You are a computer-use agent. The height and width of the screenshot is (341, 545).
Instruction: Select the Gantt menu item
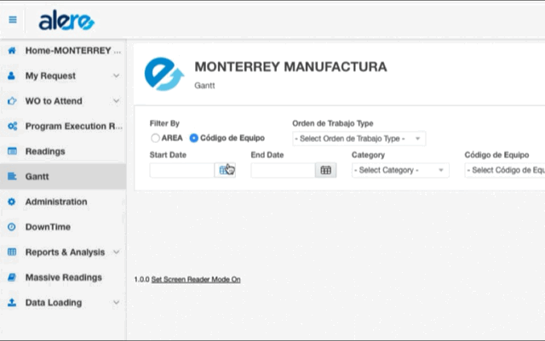point(63,176)
